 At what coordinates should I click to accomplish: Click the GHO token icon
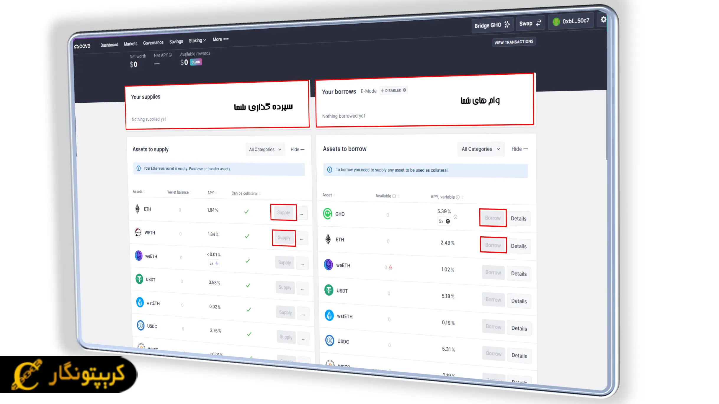[327, 214]
